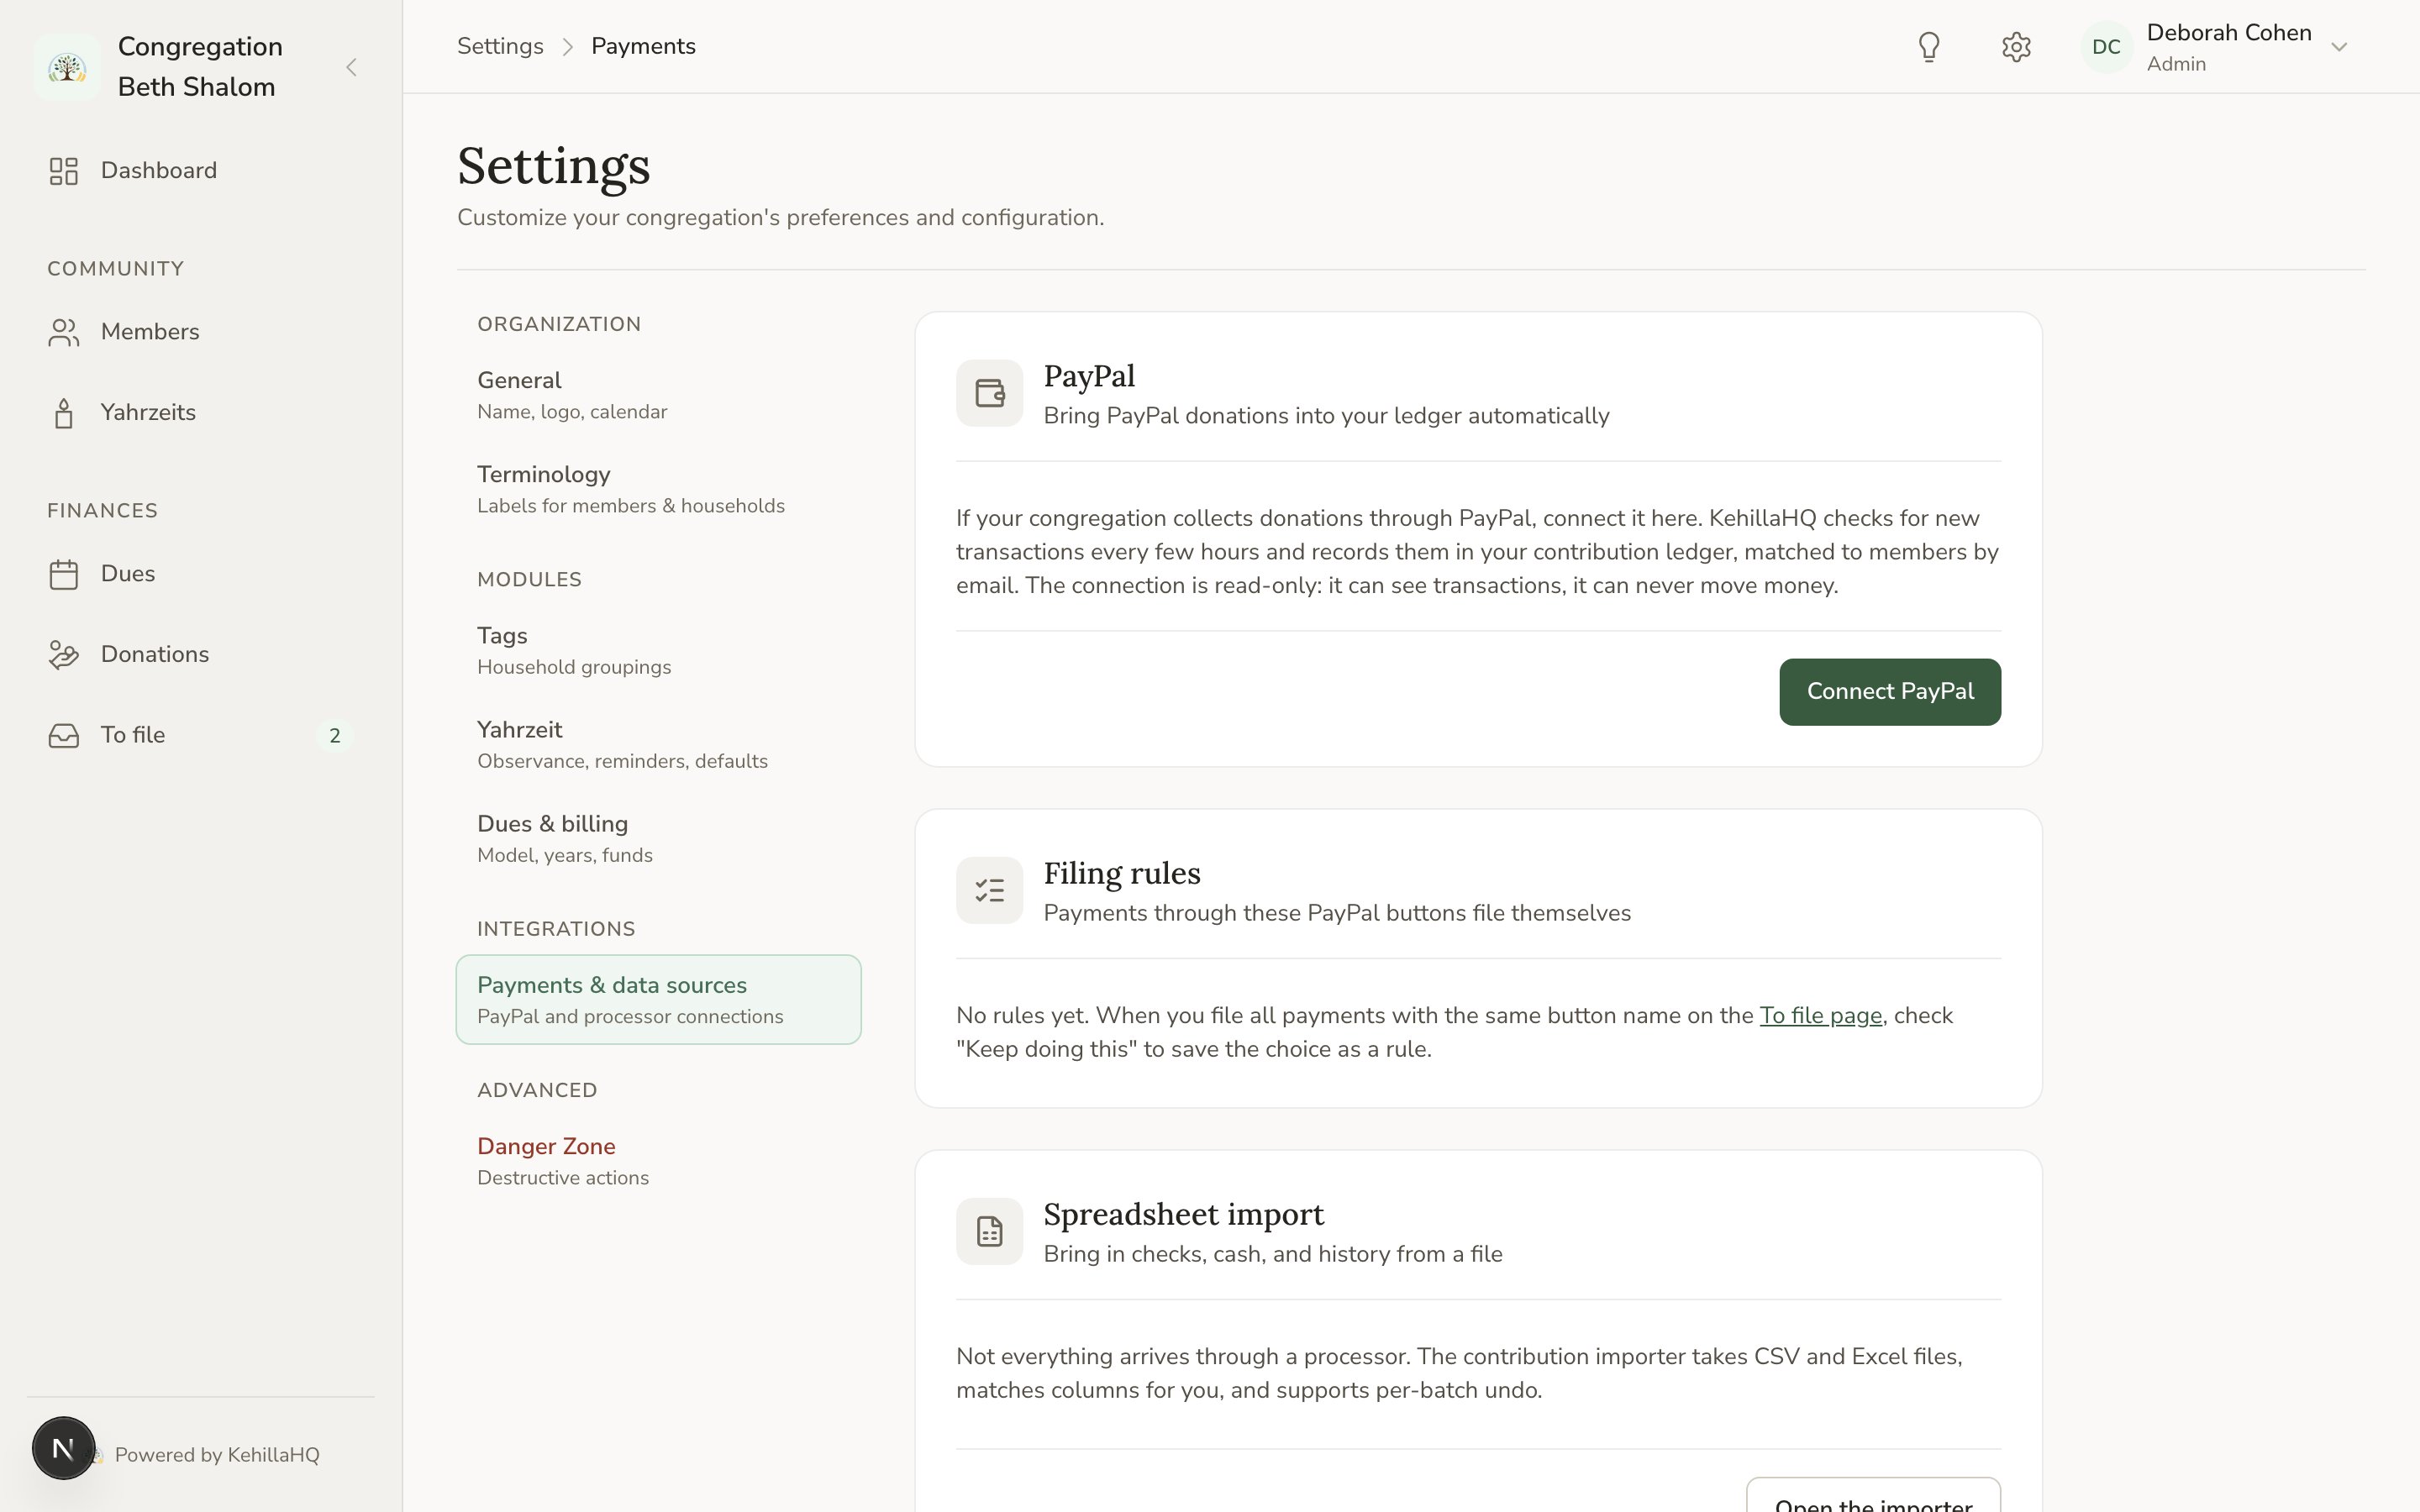Screen dimensions: 2420x1512
Task: Collapse the sidebar with the chevron arrow
Action: coord(351,67)
